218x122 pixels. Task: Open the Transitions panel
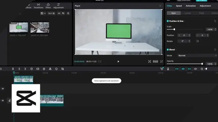point(38,6)
